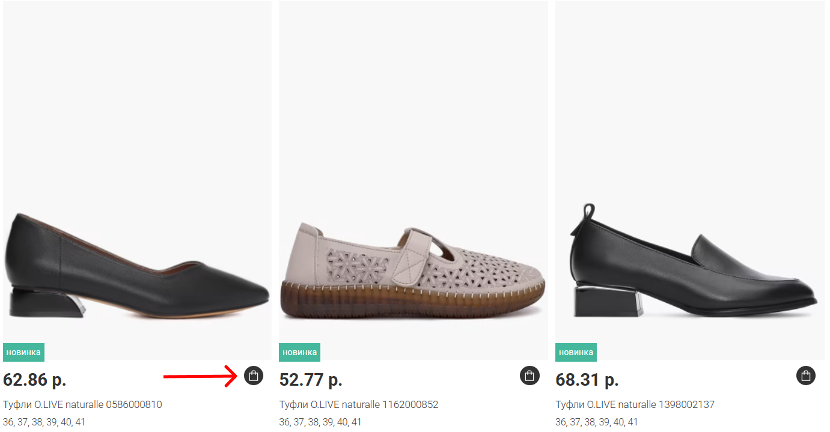Choose size 41 for shoe 1162000852
Screen dimensions: 830x432
click(x=356, y=422)
